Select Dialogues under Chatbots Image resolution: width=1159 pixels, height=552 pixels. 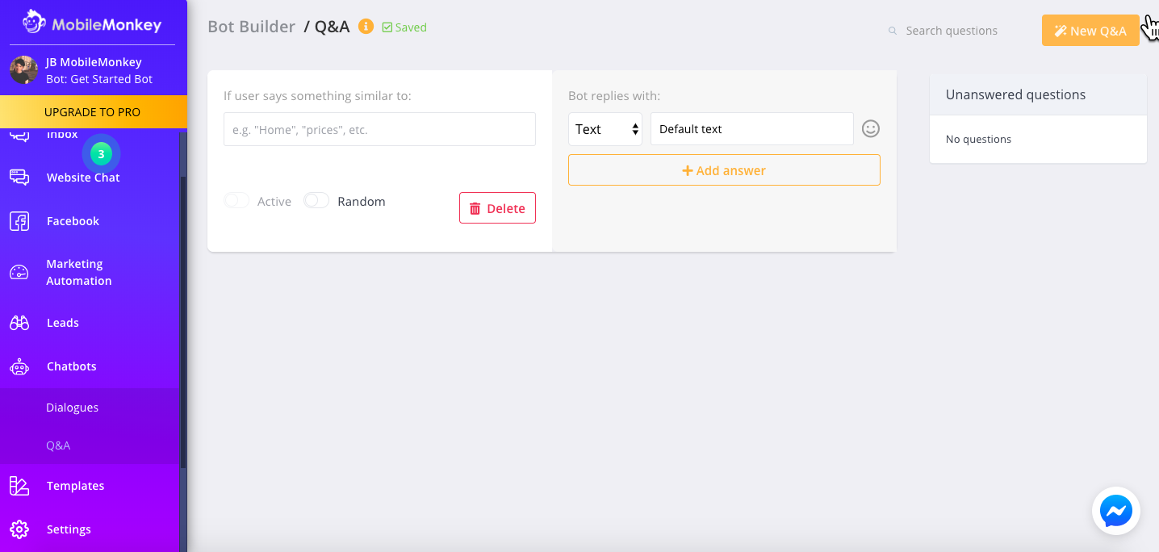(x=72, y=407)
